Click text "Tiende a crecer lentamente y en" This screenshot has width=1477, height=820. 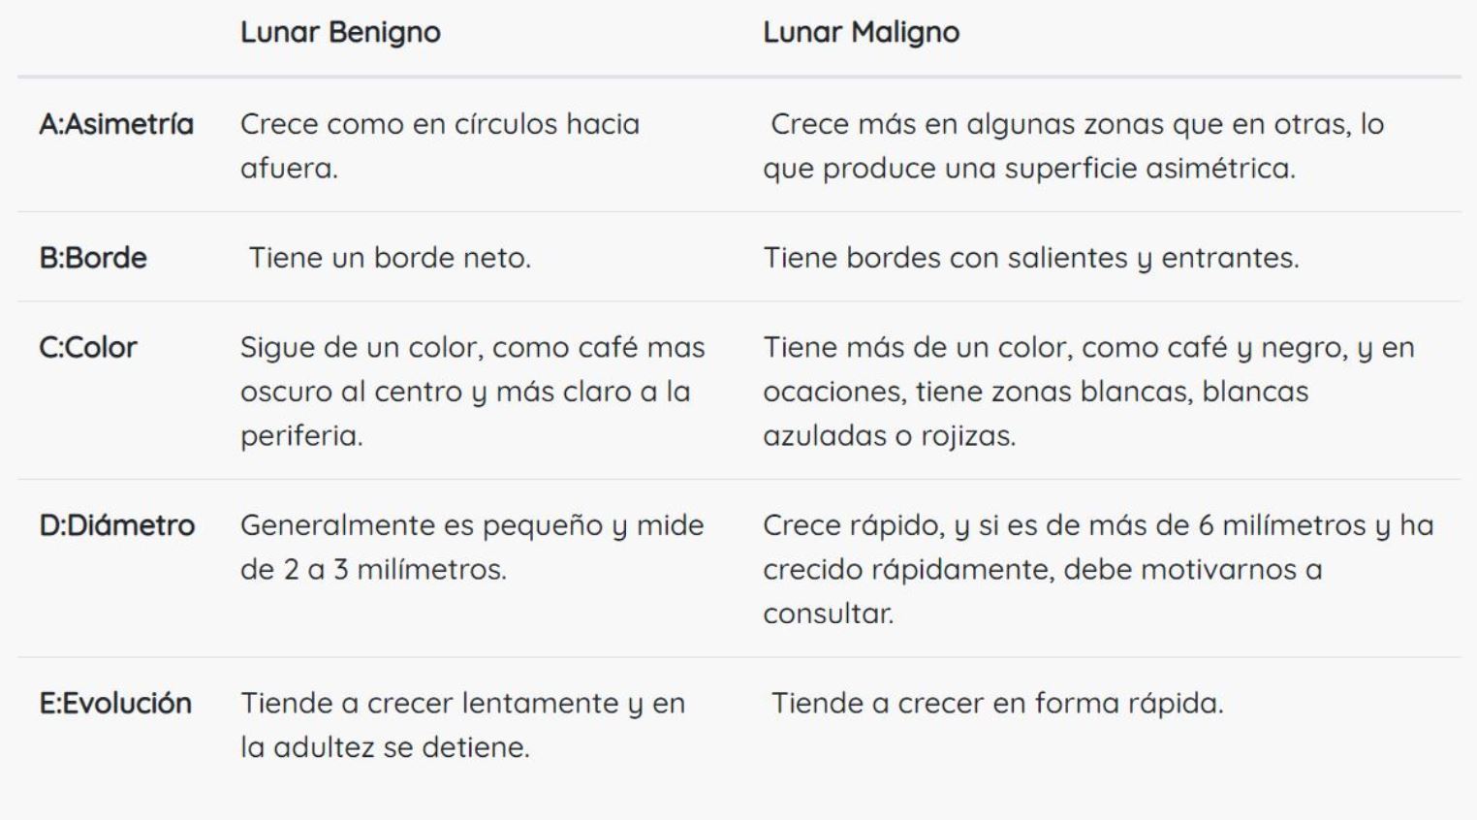click(462, 703)
